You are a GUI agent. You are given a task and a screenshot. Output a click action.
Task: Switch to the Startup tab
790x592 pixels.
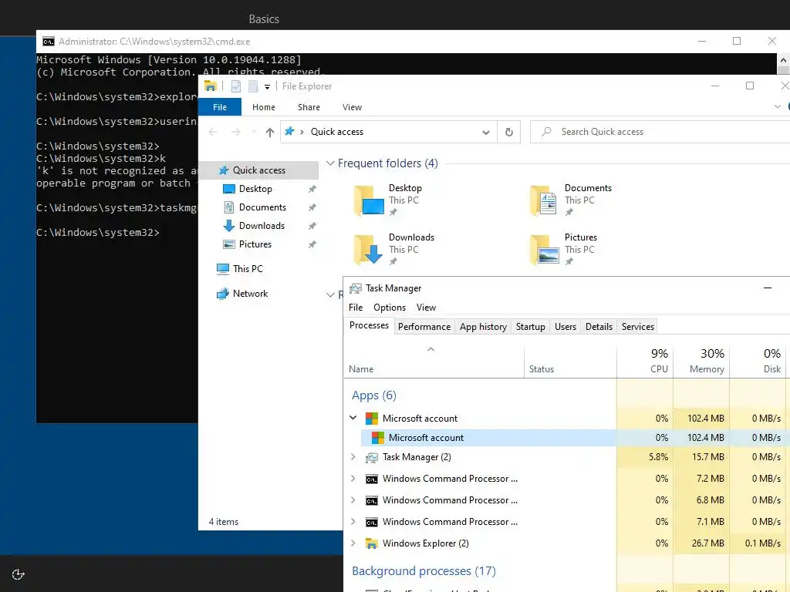click(x=531, y=327)
